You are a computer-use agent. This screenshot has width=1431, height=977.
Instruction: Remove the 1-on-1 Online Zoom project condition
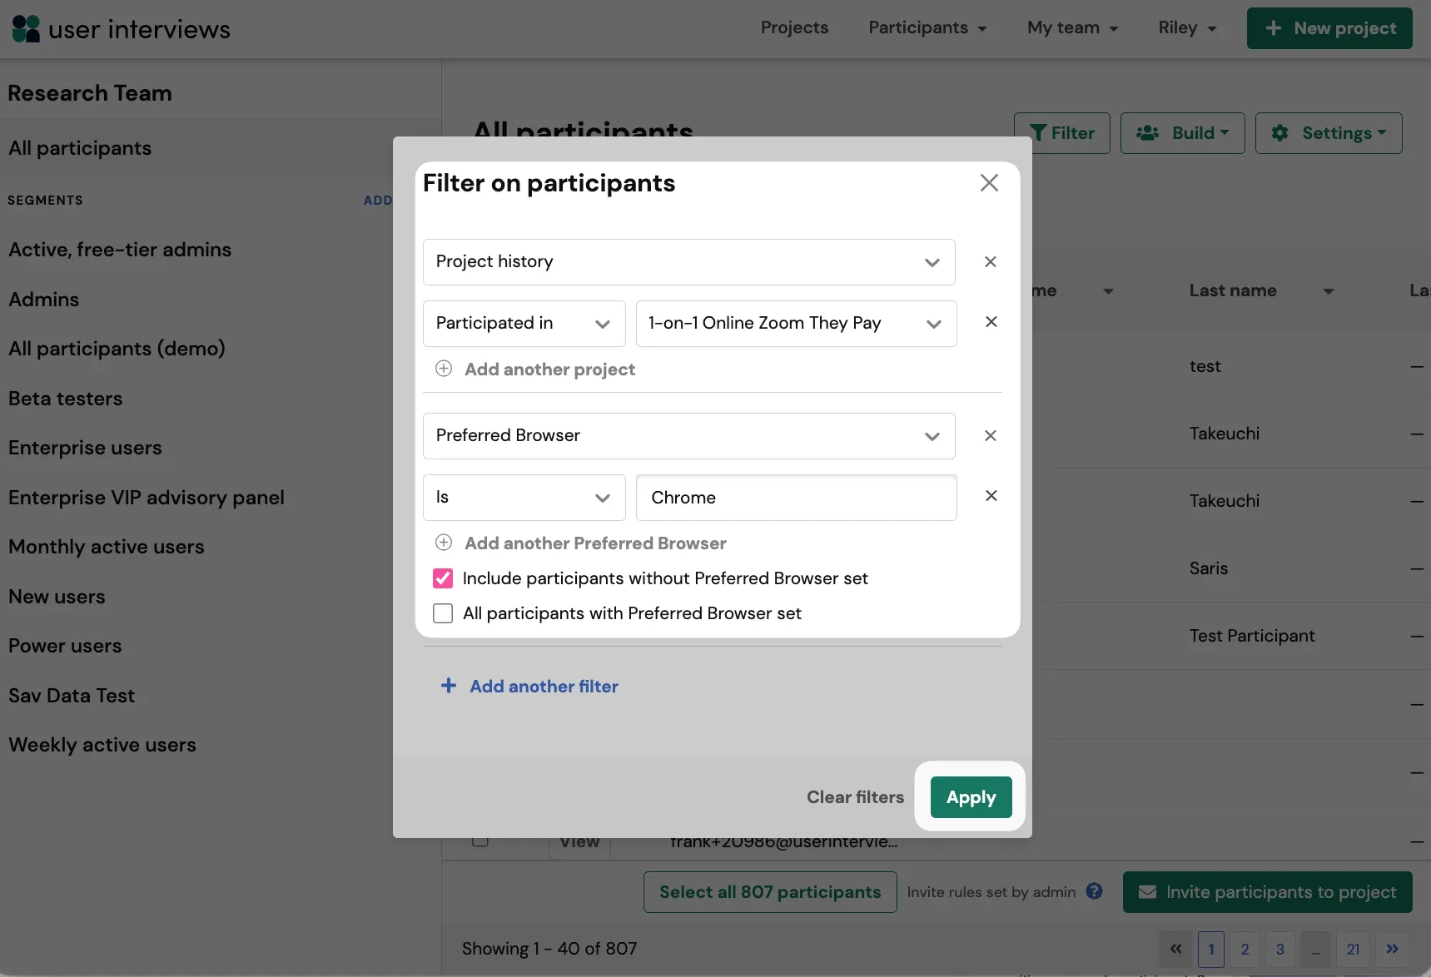(991, 322)
